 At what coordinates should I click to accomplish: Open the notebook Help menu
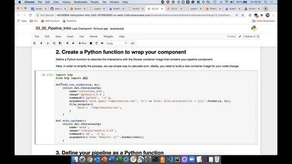[x=122, y=36]
